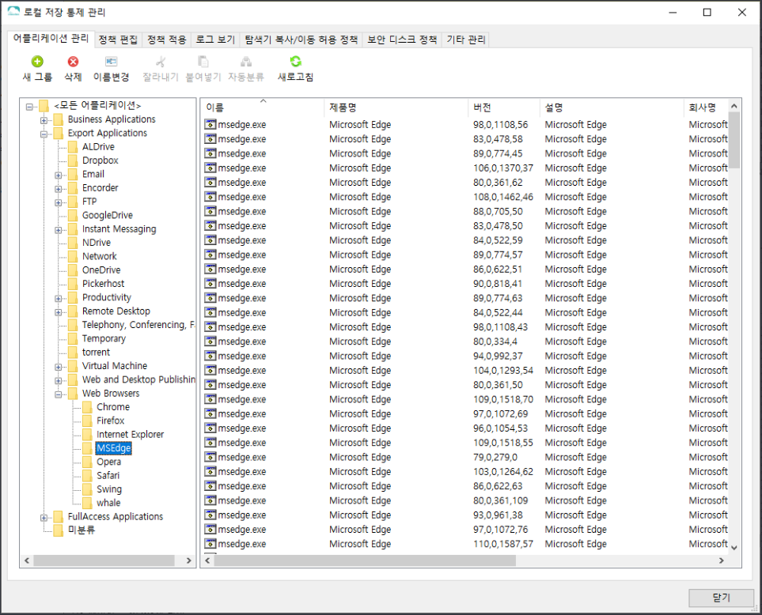This screenshot has width=762, height=615.
Task: Click the file list's vertical scroll down arrow
Action: click(x=734, y=548)
